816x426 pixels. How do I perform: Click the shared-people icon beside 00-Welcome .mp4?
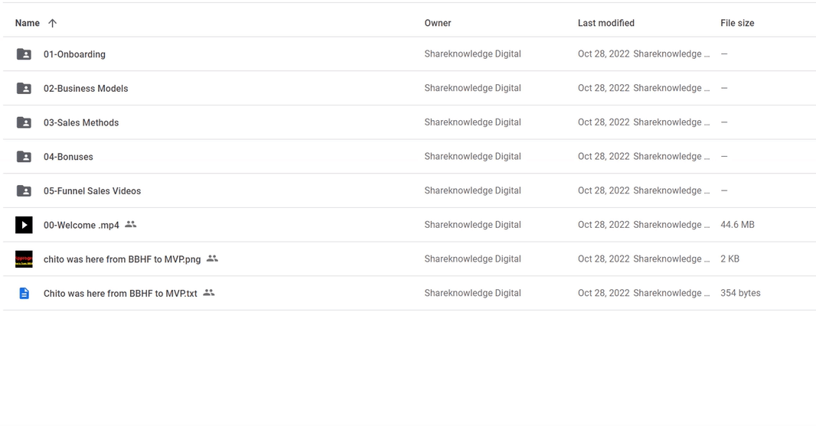click(131, 224)
